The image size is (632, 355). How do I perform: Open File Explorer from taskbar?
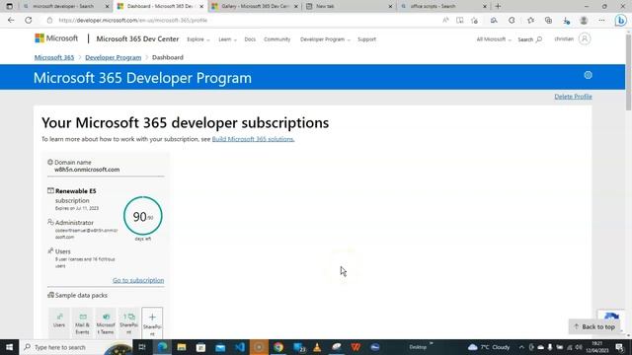tap(182, 347)
